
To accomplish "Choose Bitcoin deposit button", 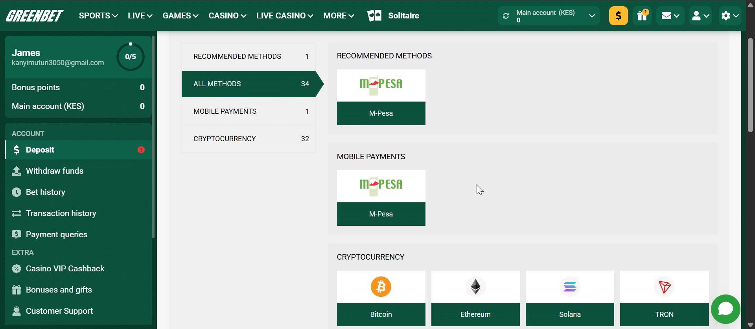I will pyautogui.click(x=381, y=314).
